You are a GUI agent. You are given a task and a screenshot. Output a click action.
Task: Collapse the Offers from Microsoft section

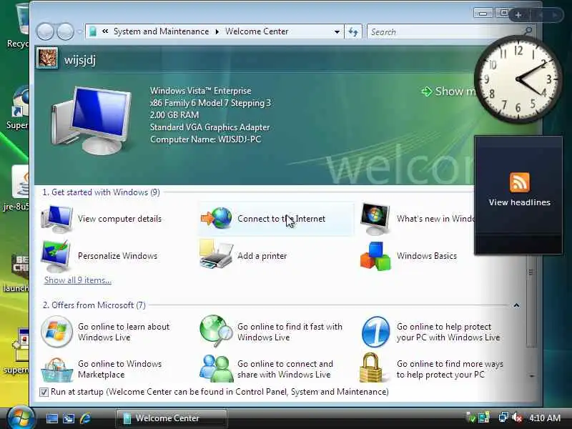click(x=516, y=305)
